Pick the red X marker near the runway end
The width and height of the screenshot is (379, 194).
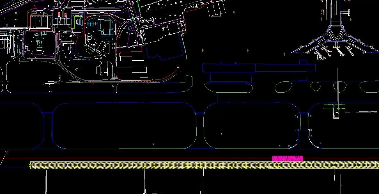pyautogui.click(x=7, y=153)
